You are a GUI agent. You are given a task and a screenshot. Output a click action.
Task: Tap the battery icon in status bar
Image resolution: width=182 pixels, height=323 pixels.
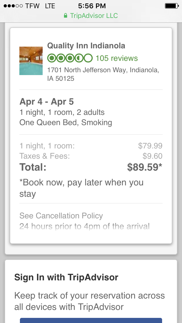click(x=171, y=6)
